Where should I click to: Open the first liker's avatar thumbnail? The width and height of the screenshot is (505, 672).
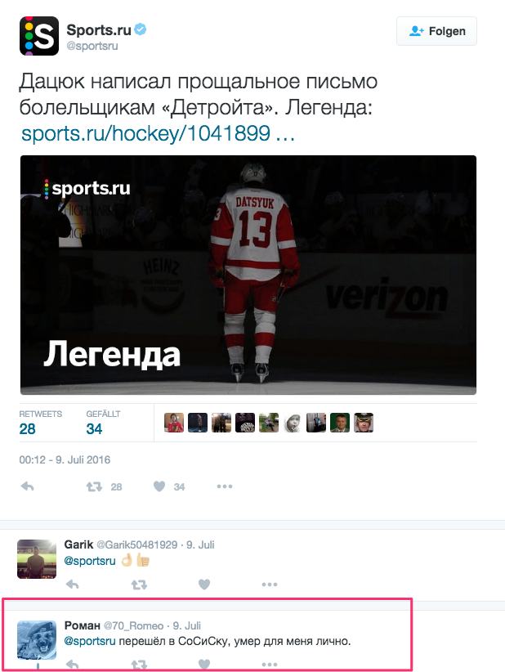(x=174, y=423)
